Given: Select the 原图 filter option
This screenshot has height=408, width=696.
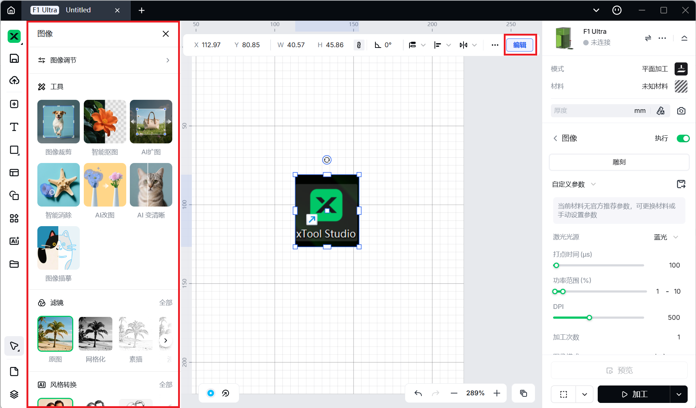Looking at the screenshot, I should pyautogui.click(x=55, y=334).
